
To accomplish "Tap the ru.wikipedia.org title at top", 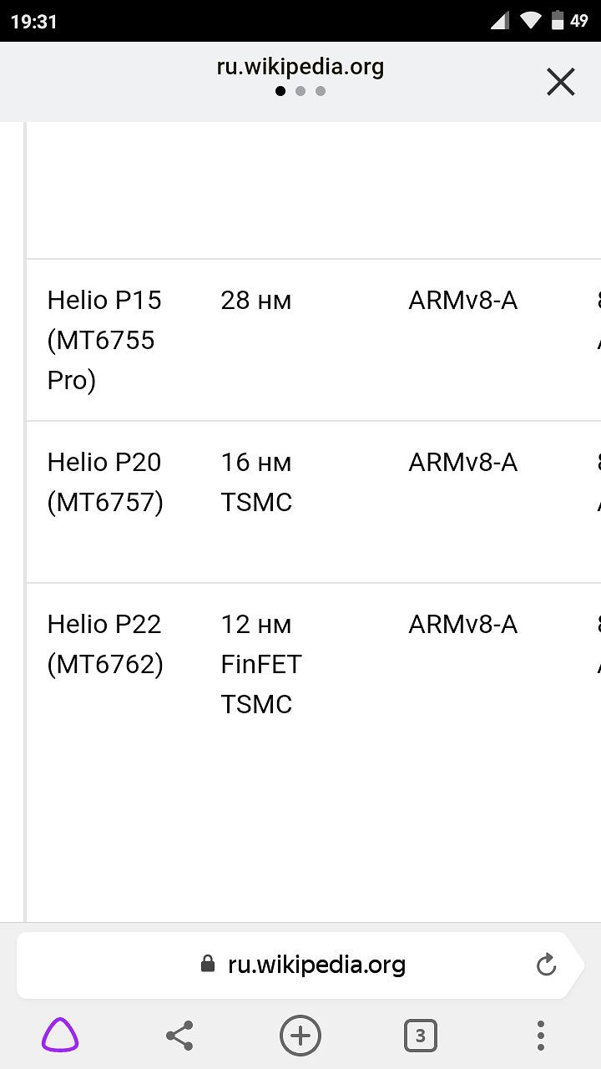I will pyautogui.click(x=300, y=67).
